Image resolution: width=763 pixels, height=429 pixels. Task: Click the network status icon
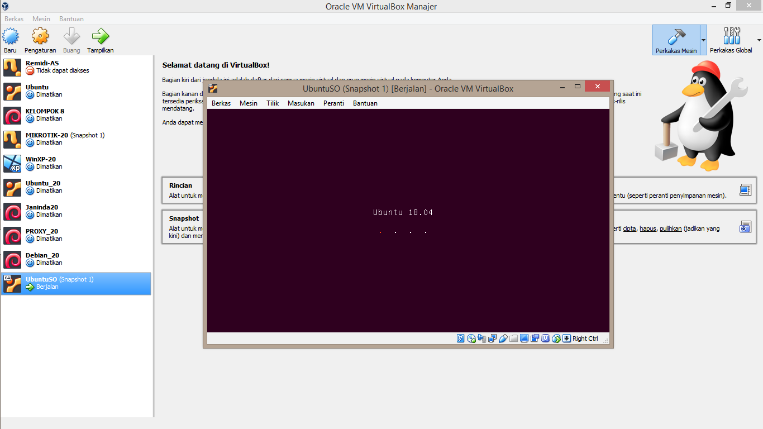click(492, 339)
